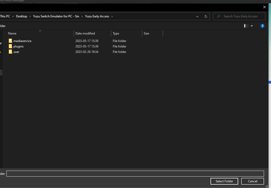Open the breadcrumb chevron after Yuzu Early Access
The height and width of the screenshot is (188, 271).
[112, 16]
